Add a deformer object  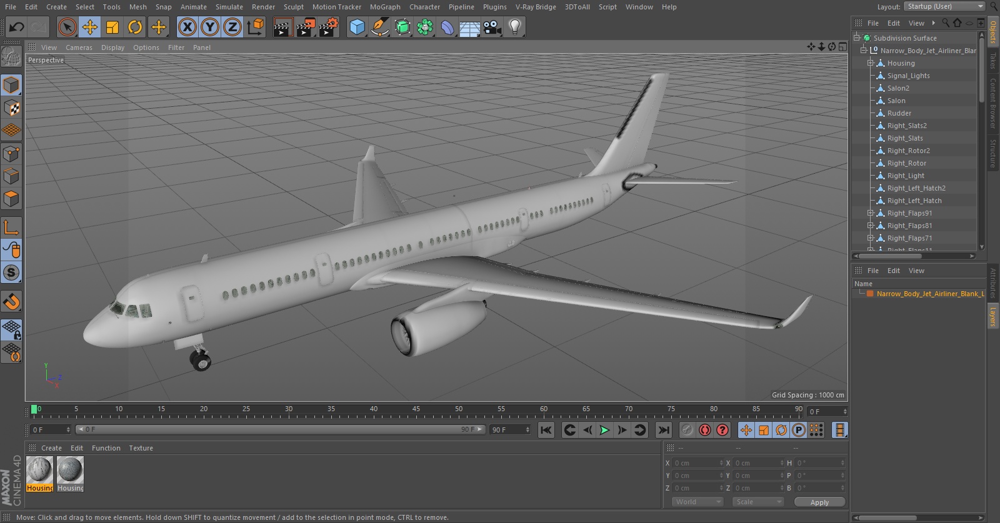447,27
